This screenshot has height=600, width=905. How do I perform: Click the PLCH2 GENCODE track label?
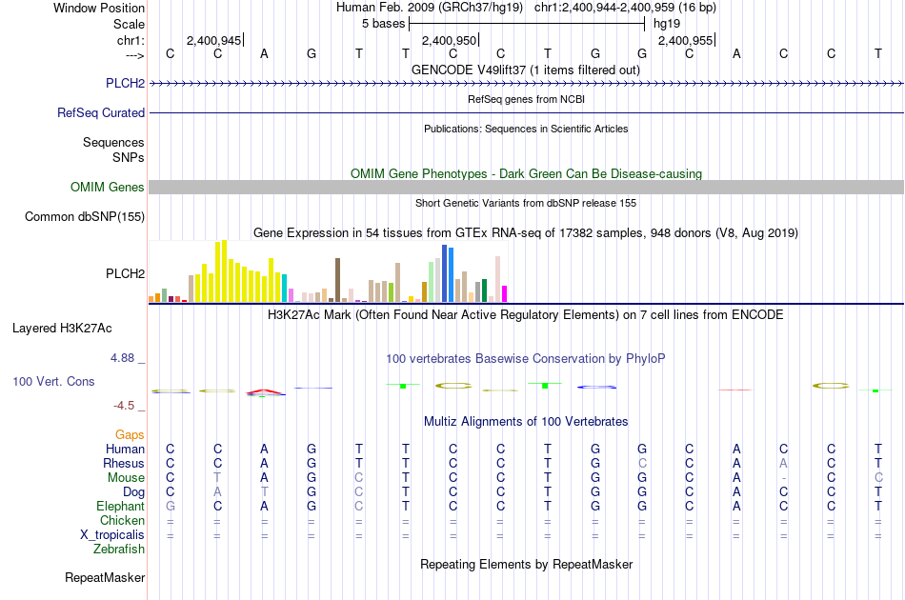(x=125, y=83)
